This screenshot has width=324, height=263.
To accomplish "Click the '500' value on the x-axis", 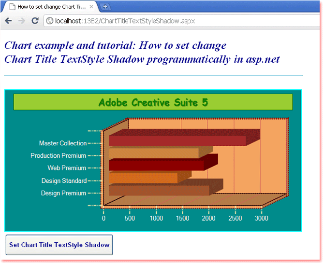I will tap(130, 218).
